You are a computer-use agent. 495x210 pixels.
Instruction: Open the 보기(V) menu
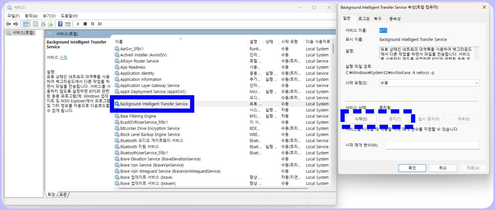(x=49, y=16)
